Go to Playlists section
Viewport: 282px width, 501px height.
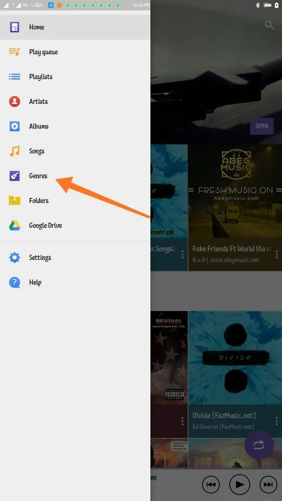pyautogui.click(x=75, y=77)
